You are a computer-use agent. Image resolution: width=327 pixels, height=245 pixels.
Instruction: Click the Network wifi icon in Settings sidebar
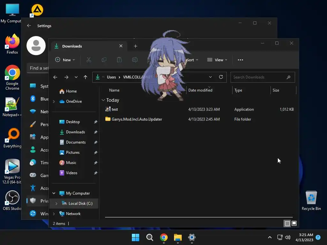point(33,111)
